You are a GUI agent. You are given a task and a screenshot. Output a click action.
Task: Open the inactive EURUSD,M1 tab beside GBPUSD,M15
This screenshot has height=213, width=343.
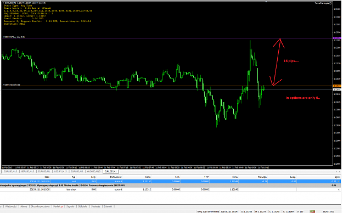click(44, 171)
